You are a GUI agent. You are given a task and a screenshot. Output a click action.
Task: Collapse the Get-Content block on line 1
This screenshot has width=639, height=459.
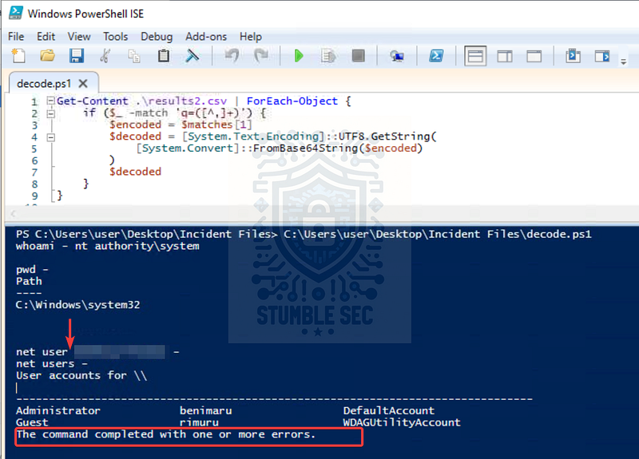pos(50,101)
